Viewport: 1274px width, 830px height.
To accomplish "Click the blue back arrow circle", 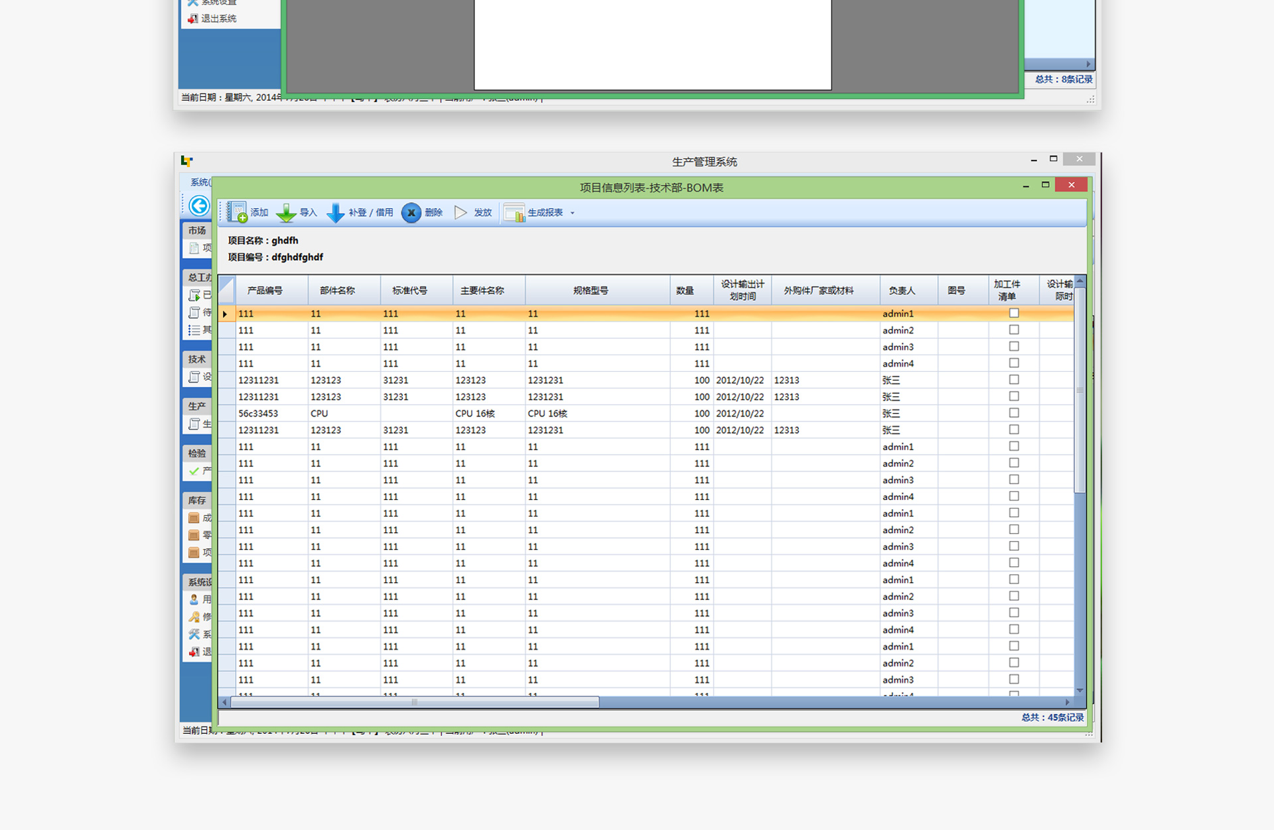I will point(199,206).
